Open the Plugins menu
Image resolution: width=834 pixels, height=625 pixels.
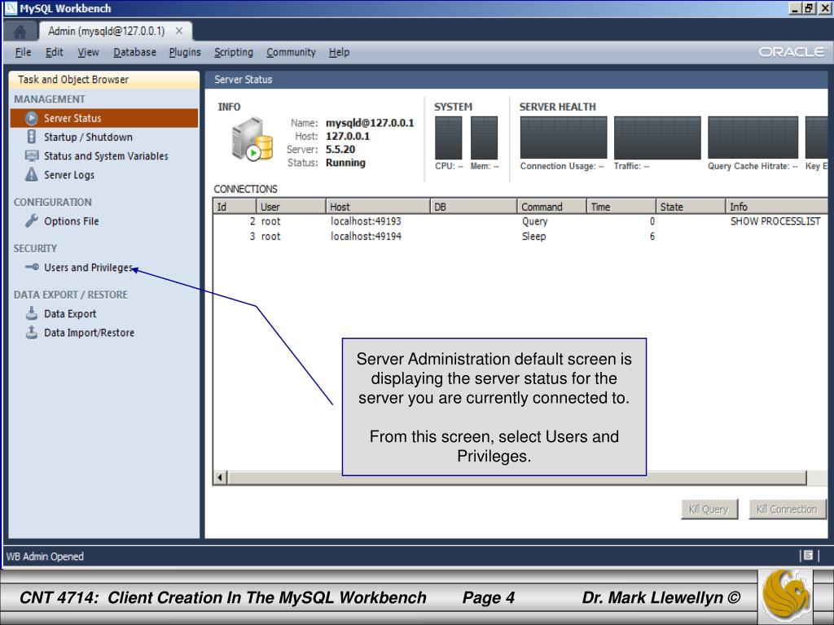click(185, 52)
